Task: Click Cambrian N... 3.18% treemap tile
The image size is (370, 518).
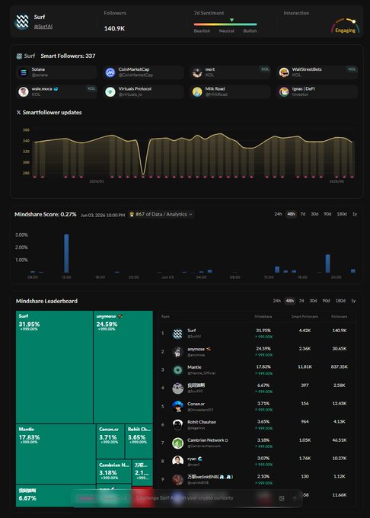Action: (x=114, y=472)
